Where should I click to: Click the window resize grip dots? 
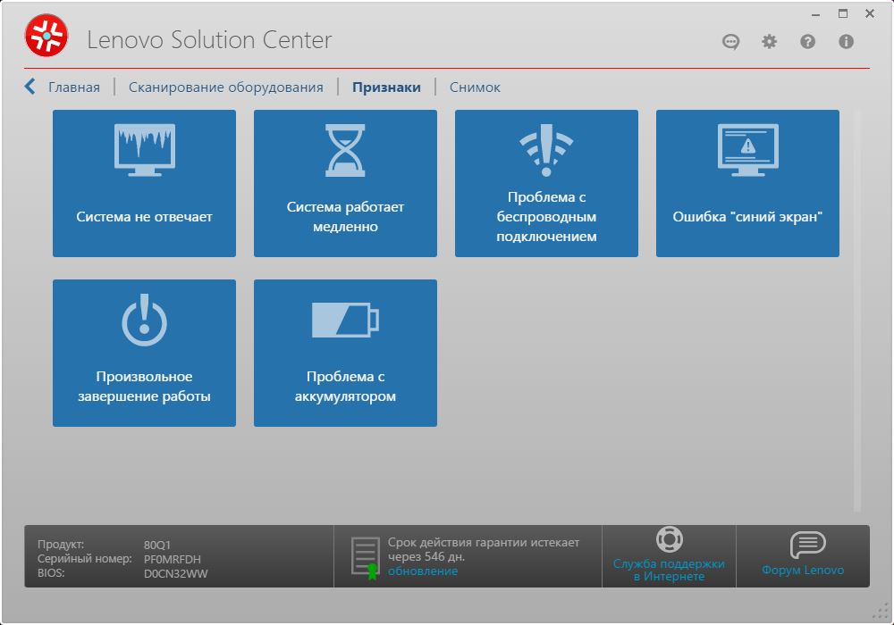coord(881,612)
